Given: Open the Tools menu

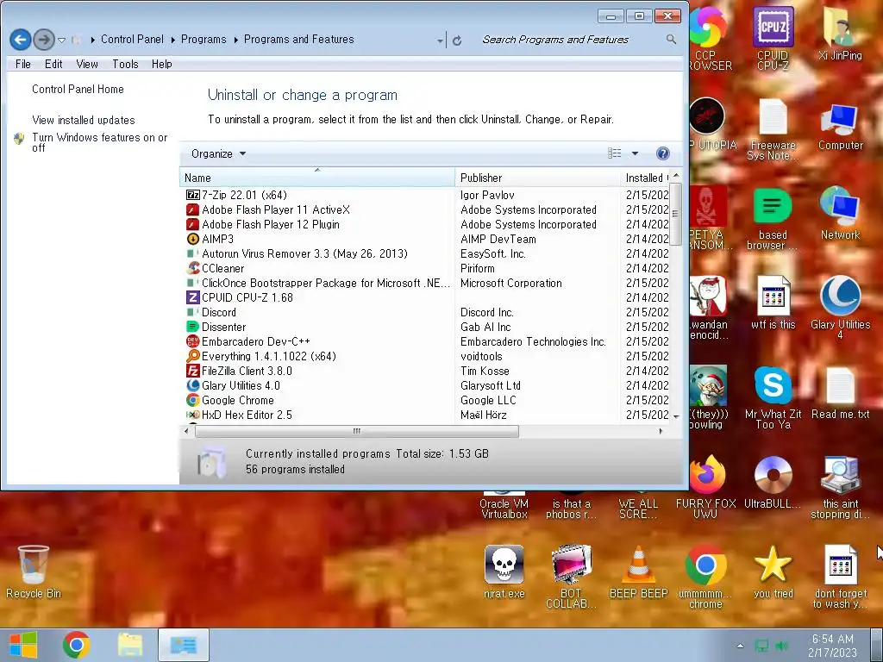Looking at the screenshot, I should coord(125,64).
